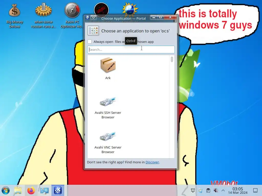Toggle the diamond button in the titlebar

94,17
